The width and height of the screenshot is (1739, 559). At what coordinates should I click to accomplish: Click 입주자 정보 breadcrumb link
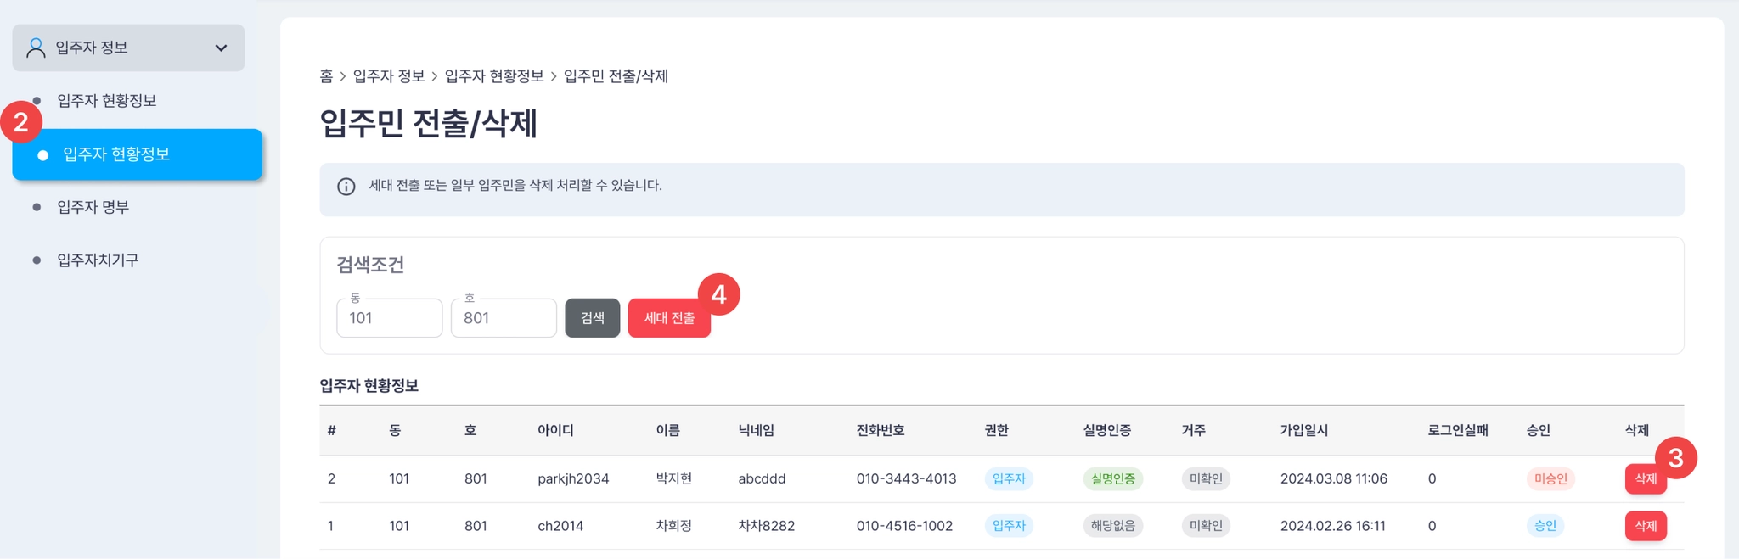coord(389,76)
